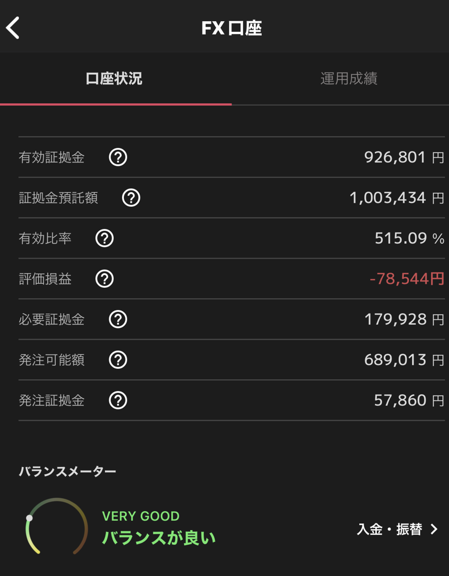The height and width of the screenshot is (576, 449).
Task: Tap the バランスが良い status text
Action: (x=159, y=538)
